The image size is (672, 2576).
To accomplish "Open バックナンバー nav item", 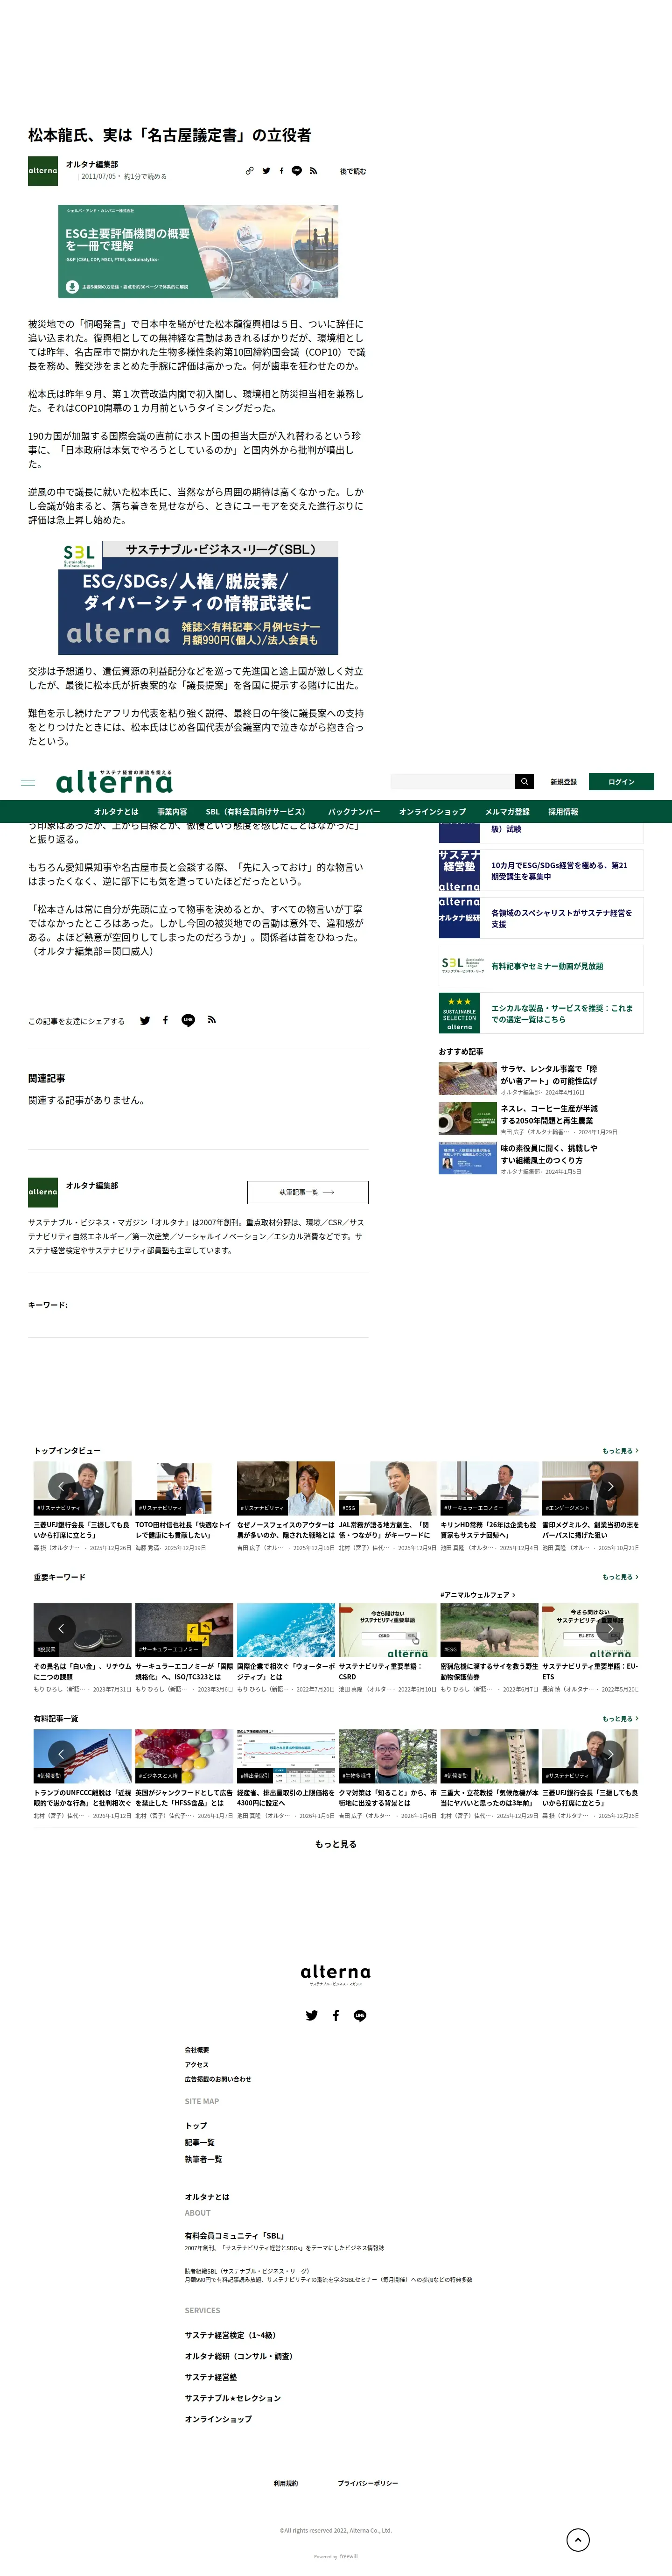I will [x=354, y=812].
